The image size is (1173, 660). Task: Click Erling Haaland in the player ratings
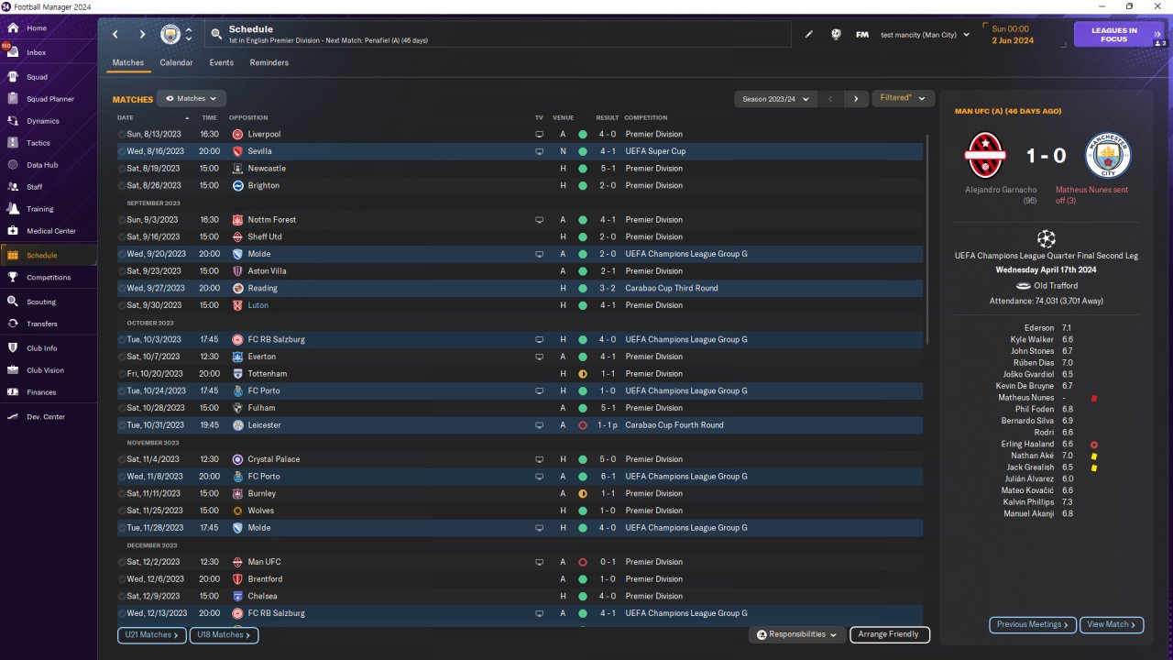[x=1026, y=444]
